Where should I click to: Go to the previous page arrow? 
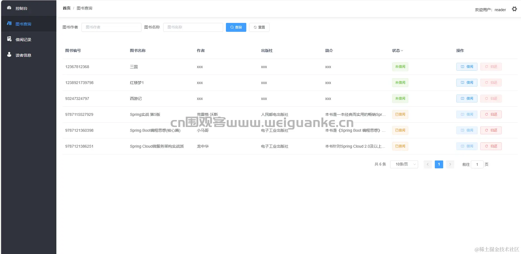tap(428, 164)
